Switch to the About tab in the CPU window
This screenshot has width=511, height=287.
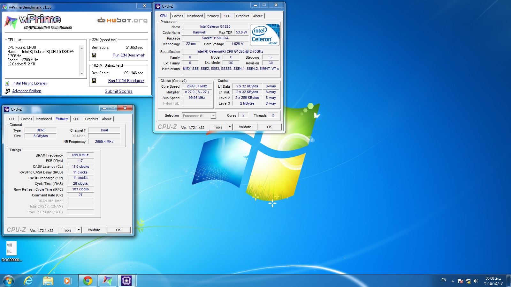tap(258, 16)
